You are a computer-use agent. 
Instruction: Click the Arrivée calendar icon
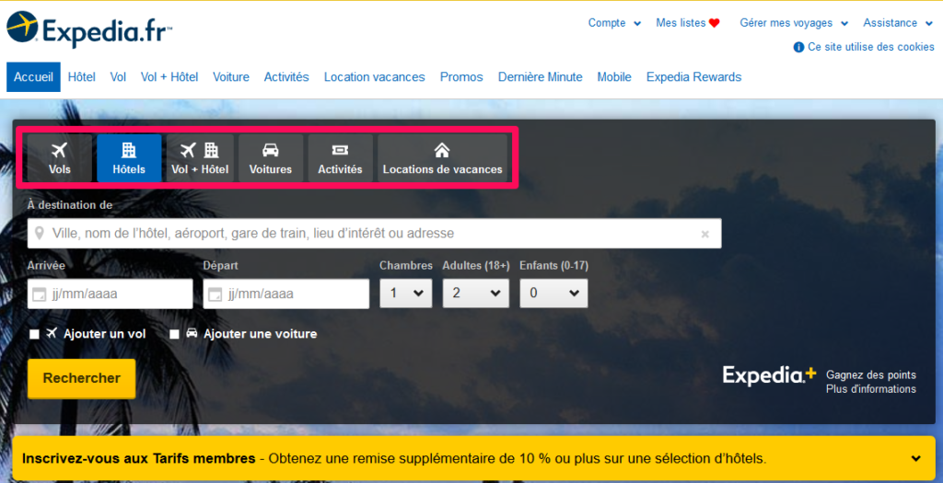click(x=39, y=295)
